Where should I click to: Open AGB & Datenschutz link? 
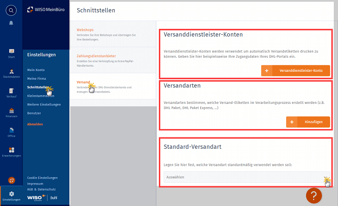(x=41, y=189)
